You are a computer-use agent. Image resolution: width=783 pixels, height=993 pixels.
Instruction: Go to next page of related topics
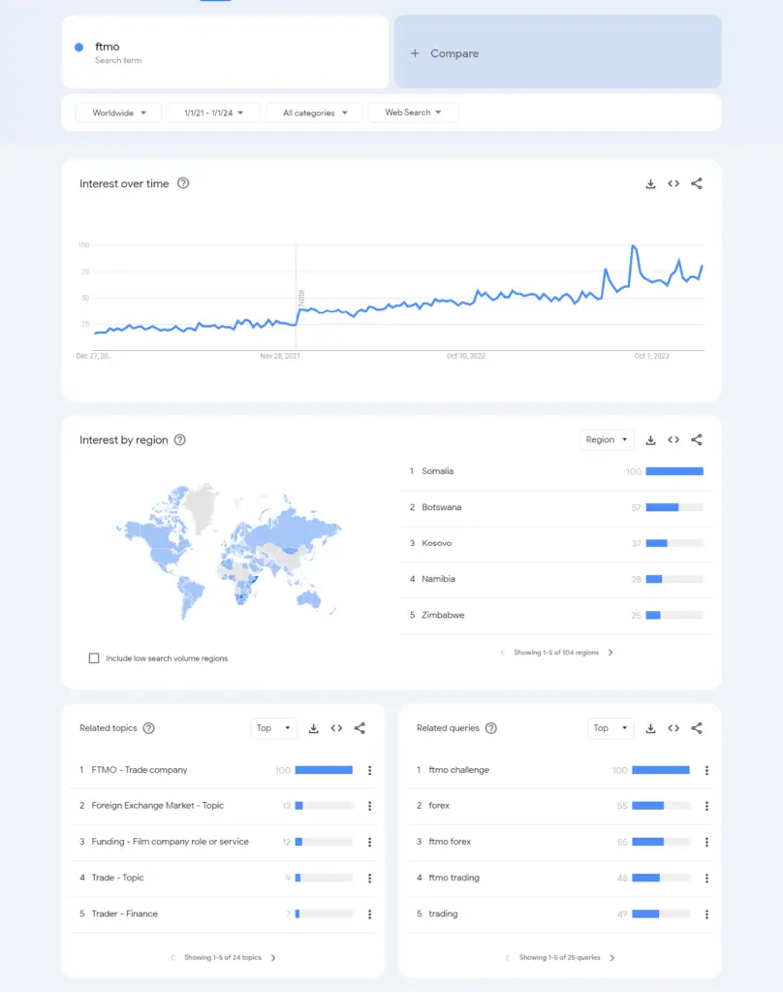click(273, 957)
